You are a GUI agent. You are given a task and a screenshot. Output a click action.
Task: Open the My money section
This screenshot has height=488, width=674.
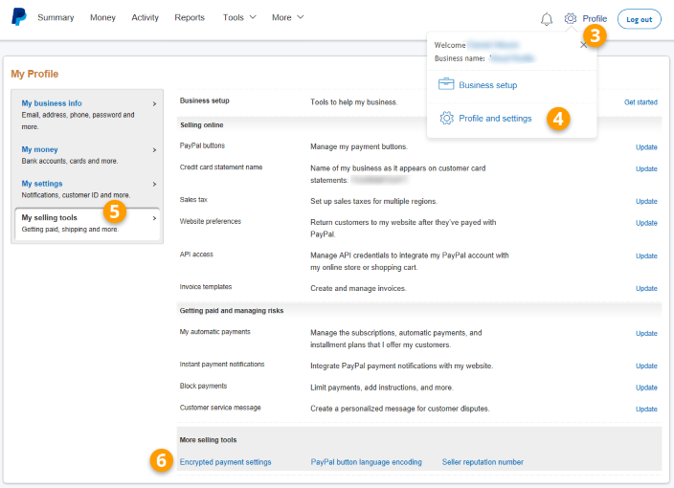(x=39, y=149)
